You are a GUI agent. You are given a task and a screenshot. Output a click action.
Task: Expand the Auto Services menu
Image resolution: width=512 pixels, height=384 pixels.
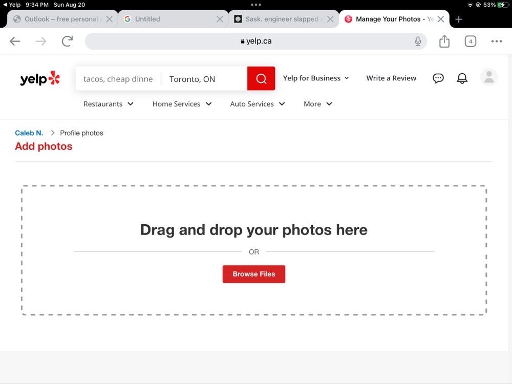[x=258, y=104]
